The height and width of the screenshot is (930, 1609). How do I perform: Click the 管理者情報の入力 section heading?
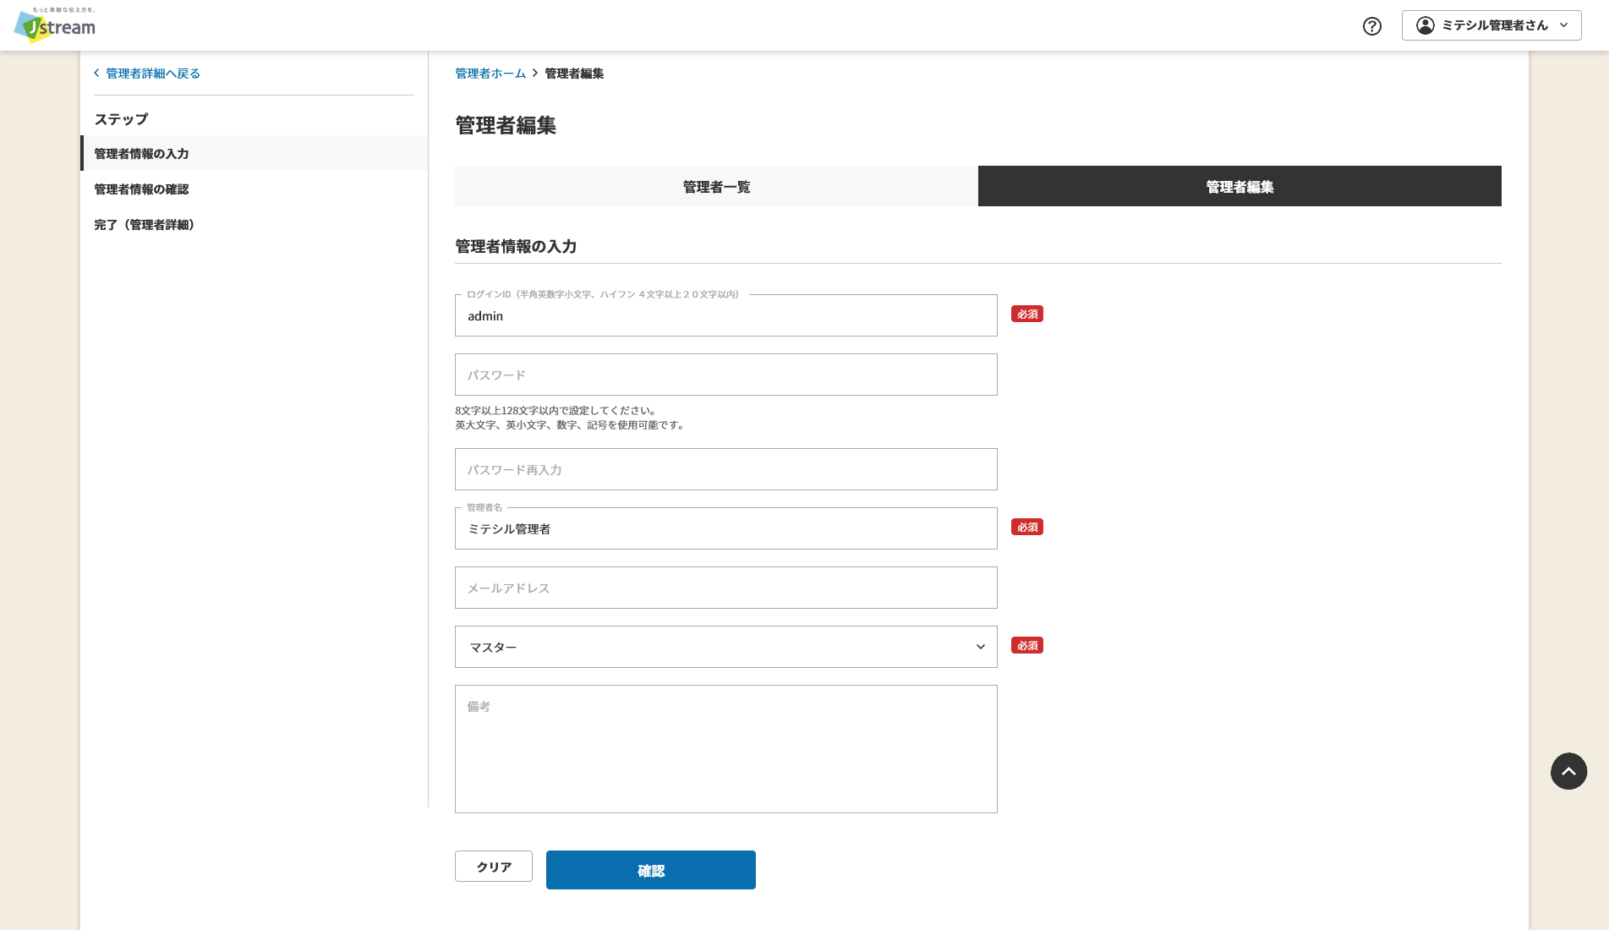pos(516,246)
